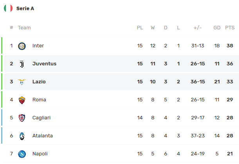Open the Inter team name link
Image resolution: width=239 pixels, height=164 pixels.
coord(38,46)
